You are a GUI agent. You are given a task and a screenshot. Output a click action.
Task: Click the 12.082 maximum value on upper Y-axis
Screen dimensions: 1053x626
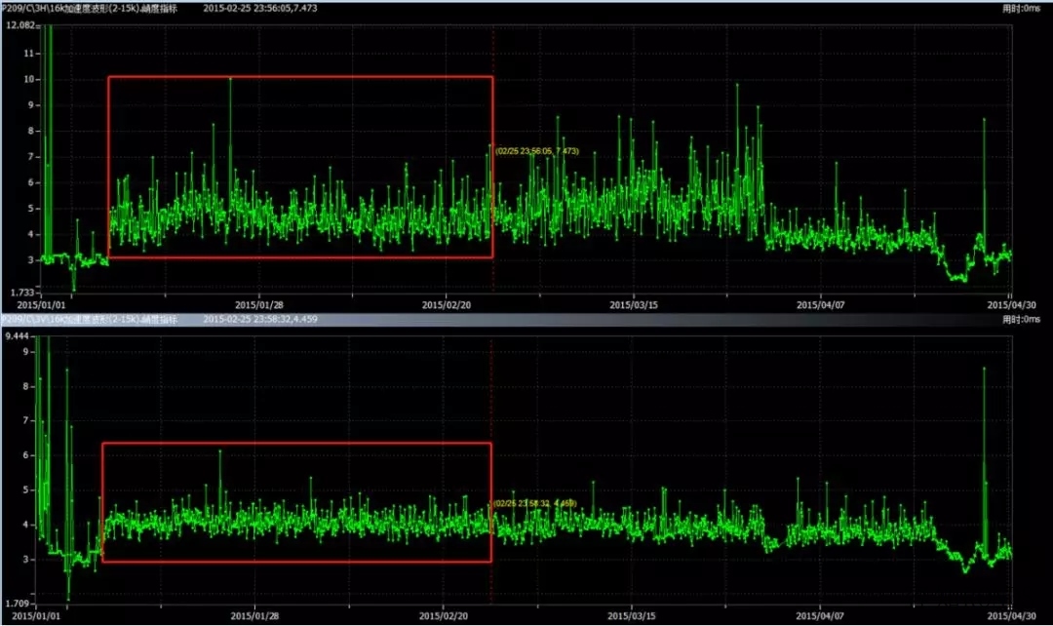20,25
